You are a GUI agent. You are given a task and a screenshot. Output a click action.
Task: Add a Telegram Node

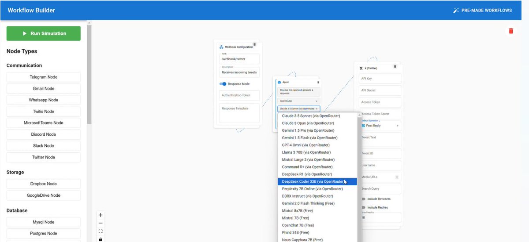coord(44,77)
